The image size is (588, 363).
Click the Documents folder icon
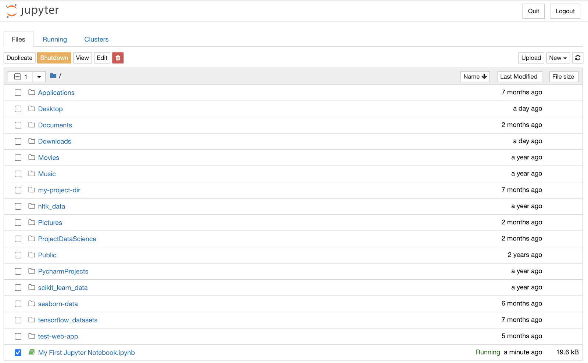click(x=32, y=125)
